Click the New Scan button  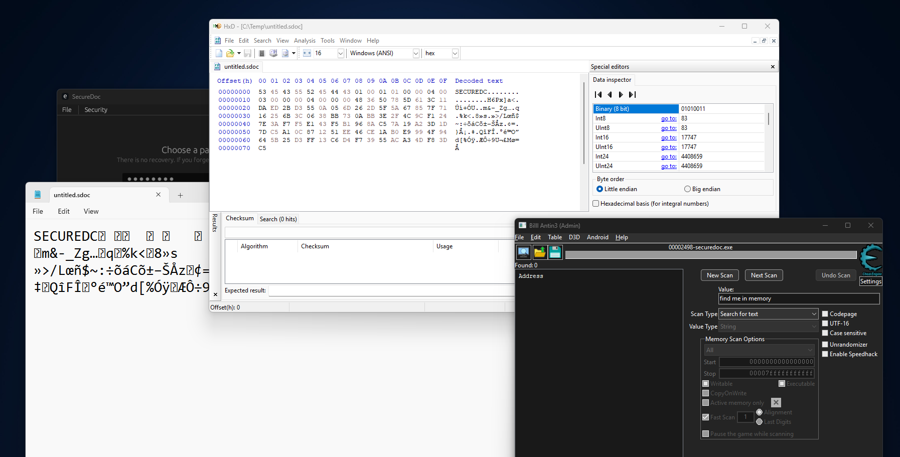coord(719,275)
